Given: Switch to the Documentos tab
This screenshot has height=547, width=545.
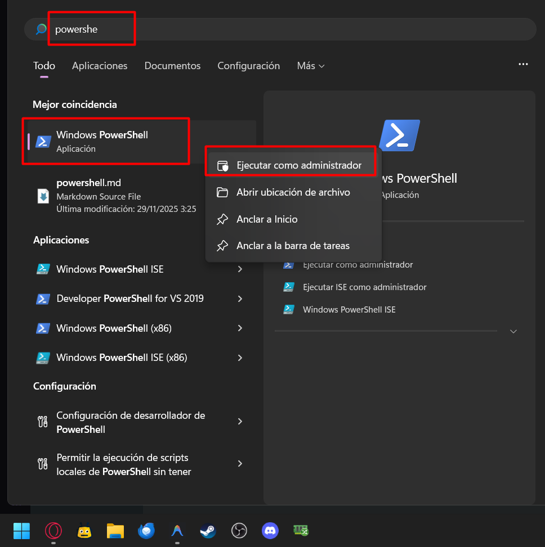Looking at the screenshot, I should (x=172, y=66).
